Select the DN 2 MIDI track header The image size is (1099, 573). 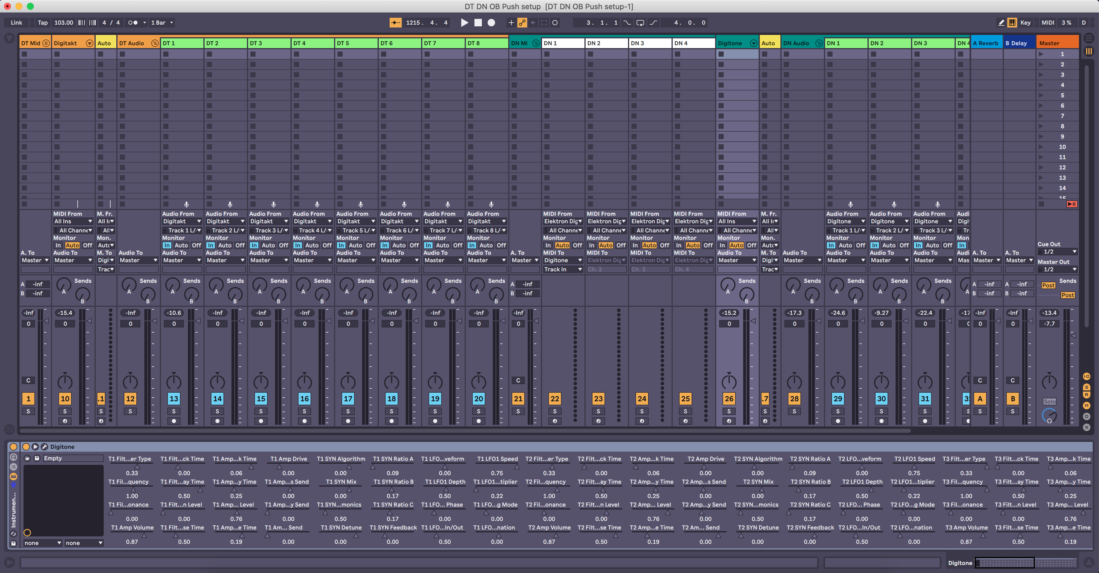(x=607, y=43)
